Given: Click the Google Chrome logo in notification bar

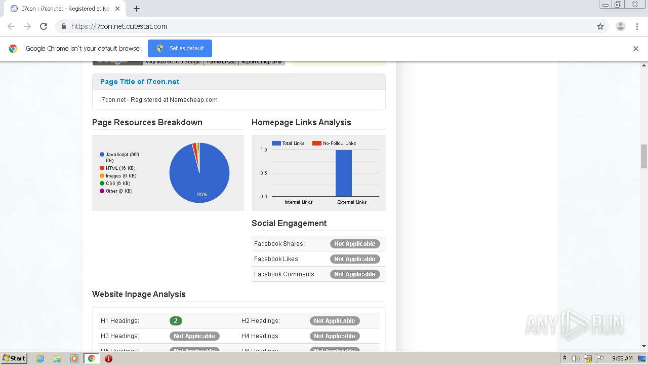Looking at the screenshot, I should [x=13, y=49].
